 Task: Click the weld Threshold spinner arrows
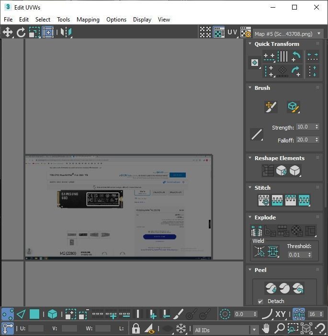click(309, 255)
